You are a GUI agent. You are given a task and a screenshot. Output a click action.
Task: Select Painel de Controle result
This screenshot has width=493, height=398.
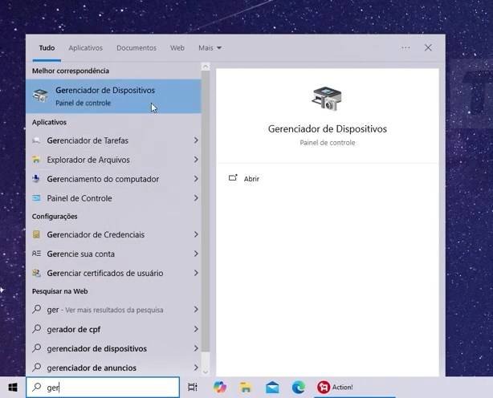pyautogui.click(x=113, y=198)
